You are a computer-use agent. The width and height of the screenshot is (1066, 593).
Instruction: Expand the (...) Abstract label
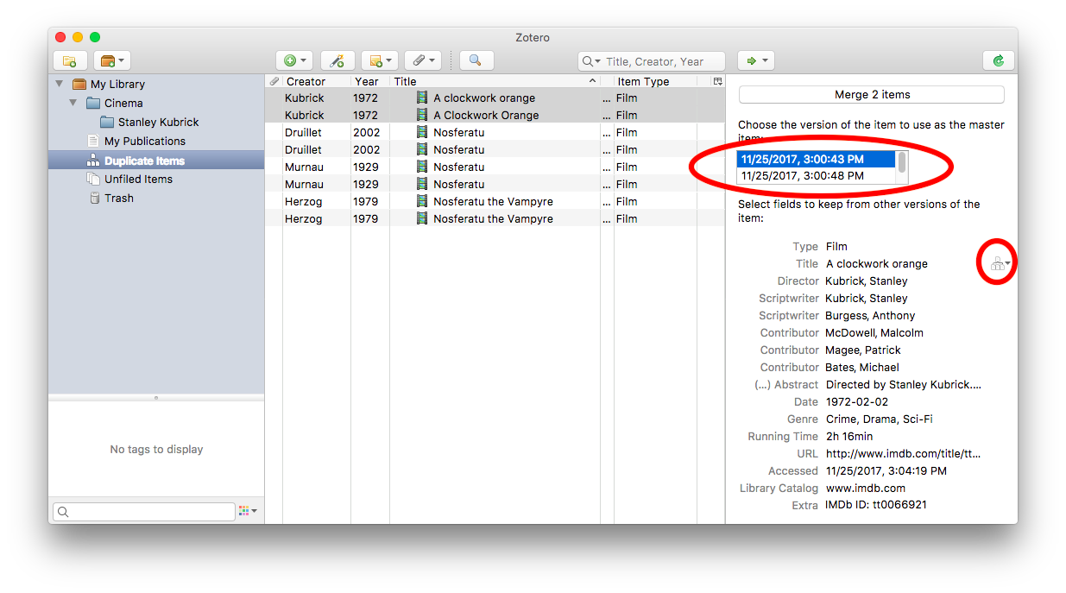[x=785, y=384]
